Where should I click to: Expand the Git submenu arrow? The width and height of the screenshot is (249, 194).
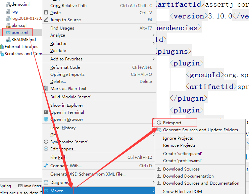tap(153, 135)
